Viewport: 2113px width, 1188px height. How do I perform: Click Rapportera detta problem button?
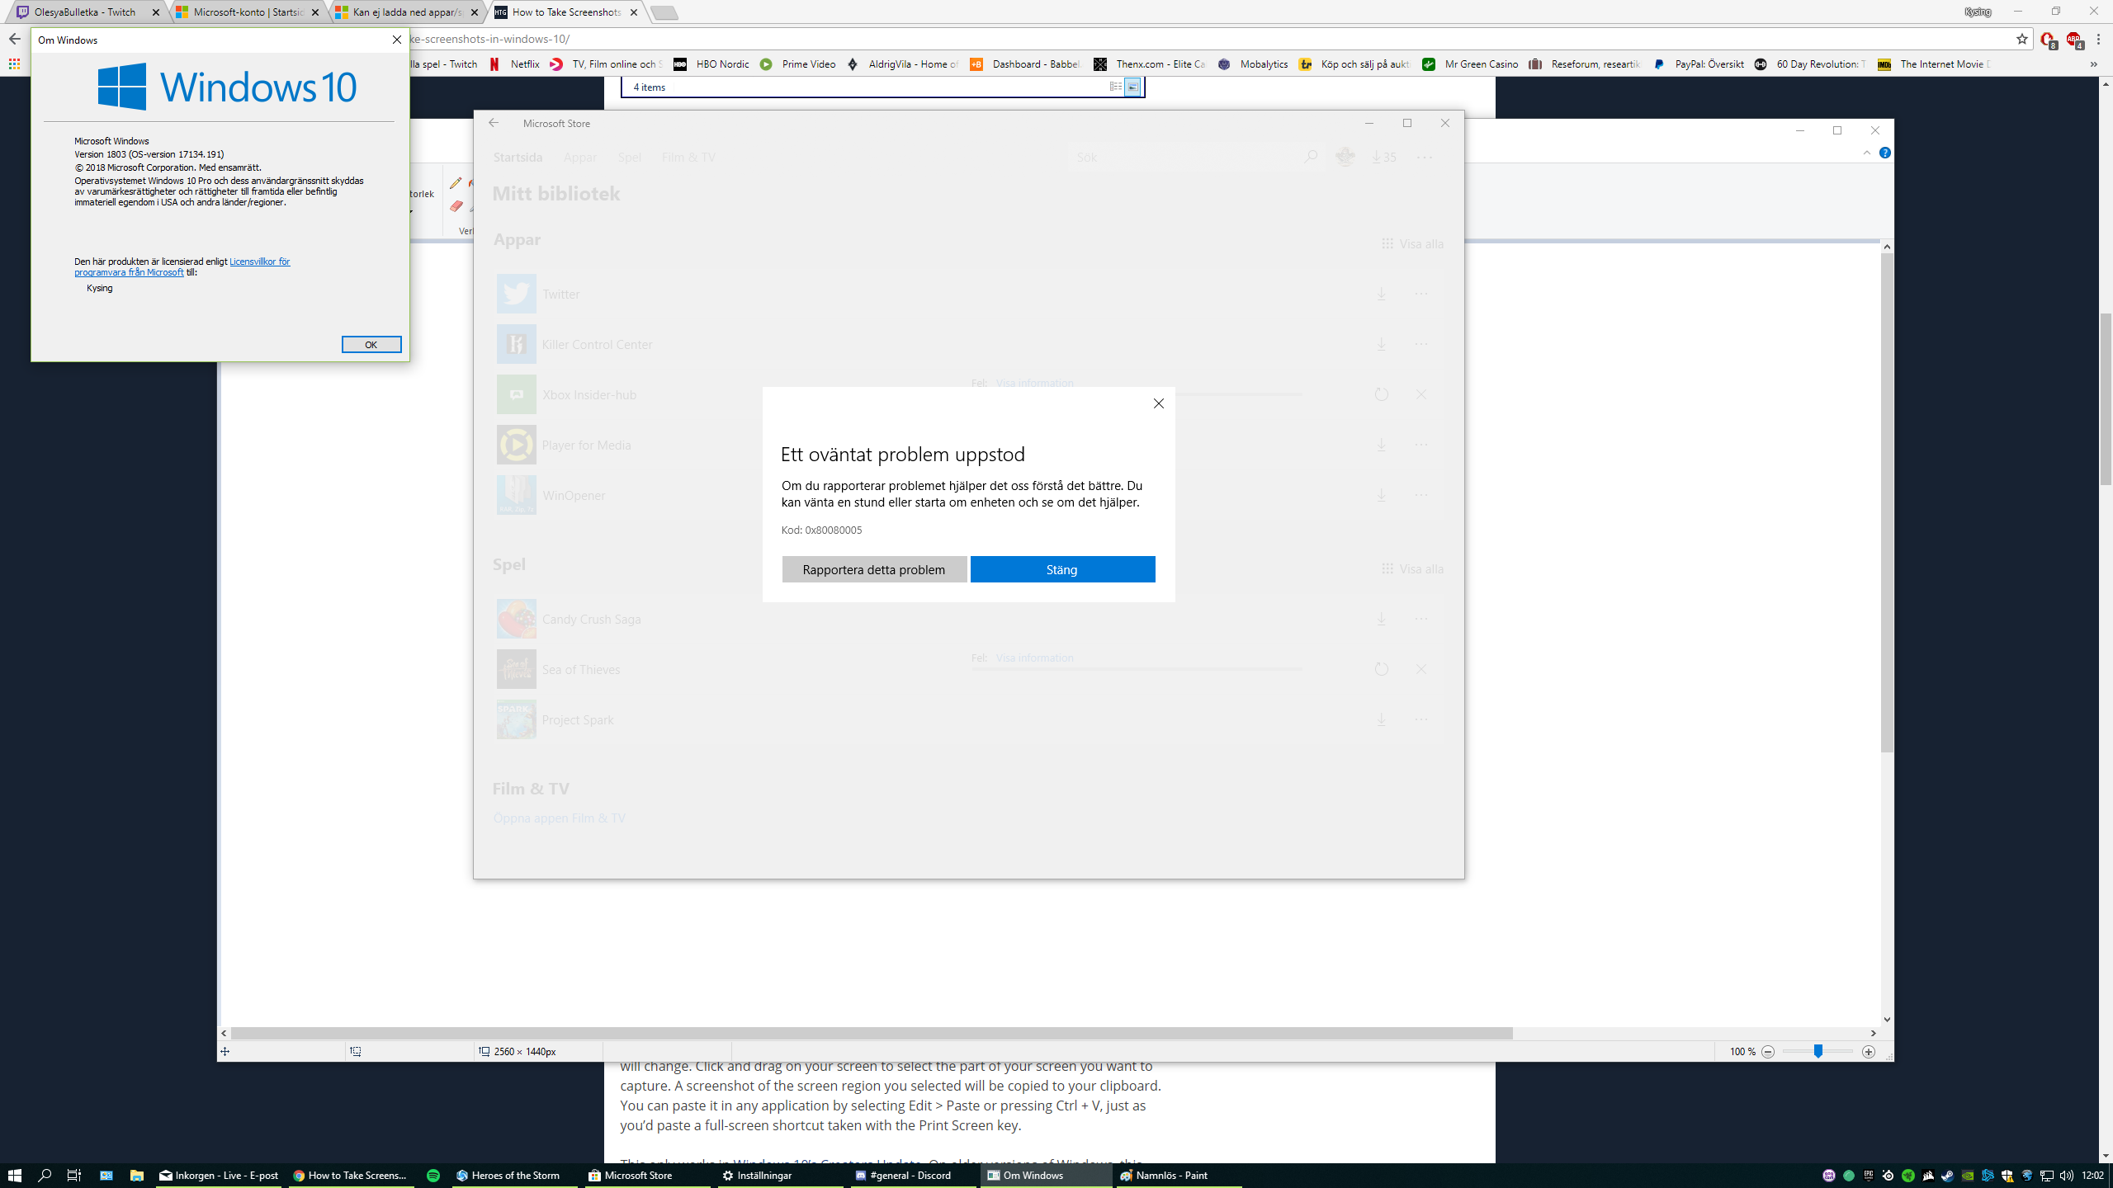874,569
